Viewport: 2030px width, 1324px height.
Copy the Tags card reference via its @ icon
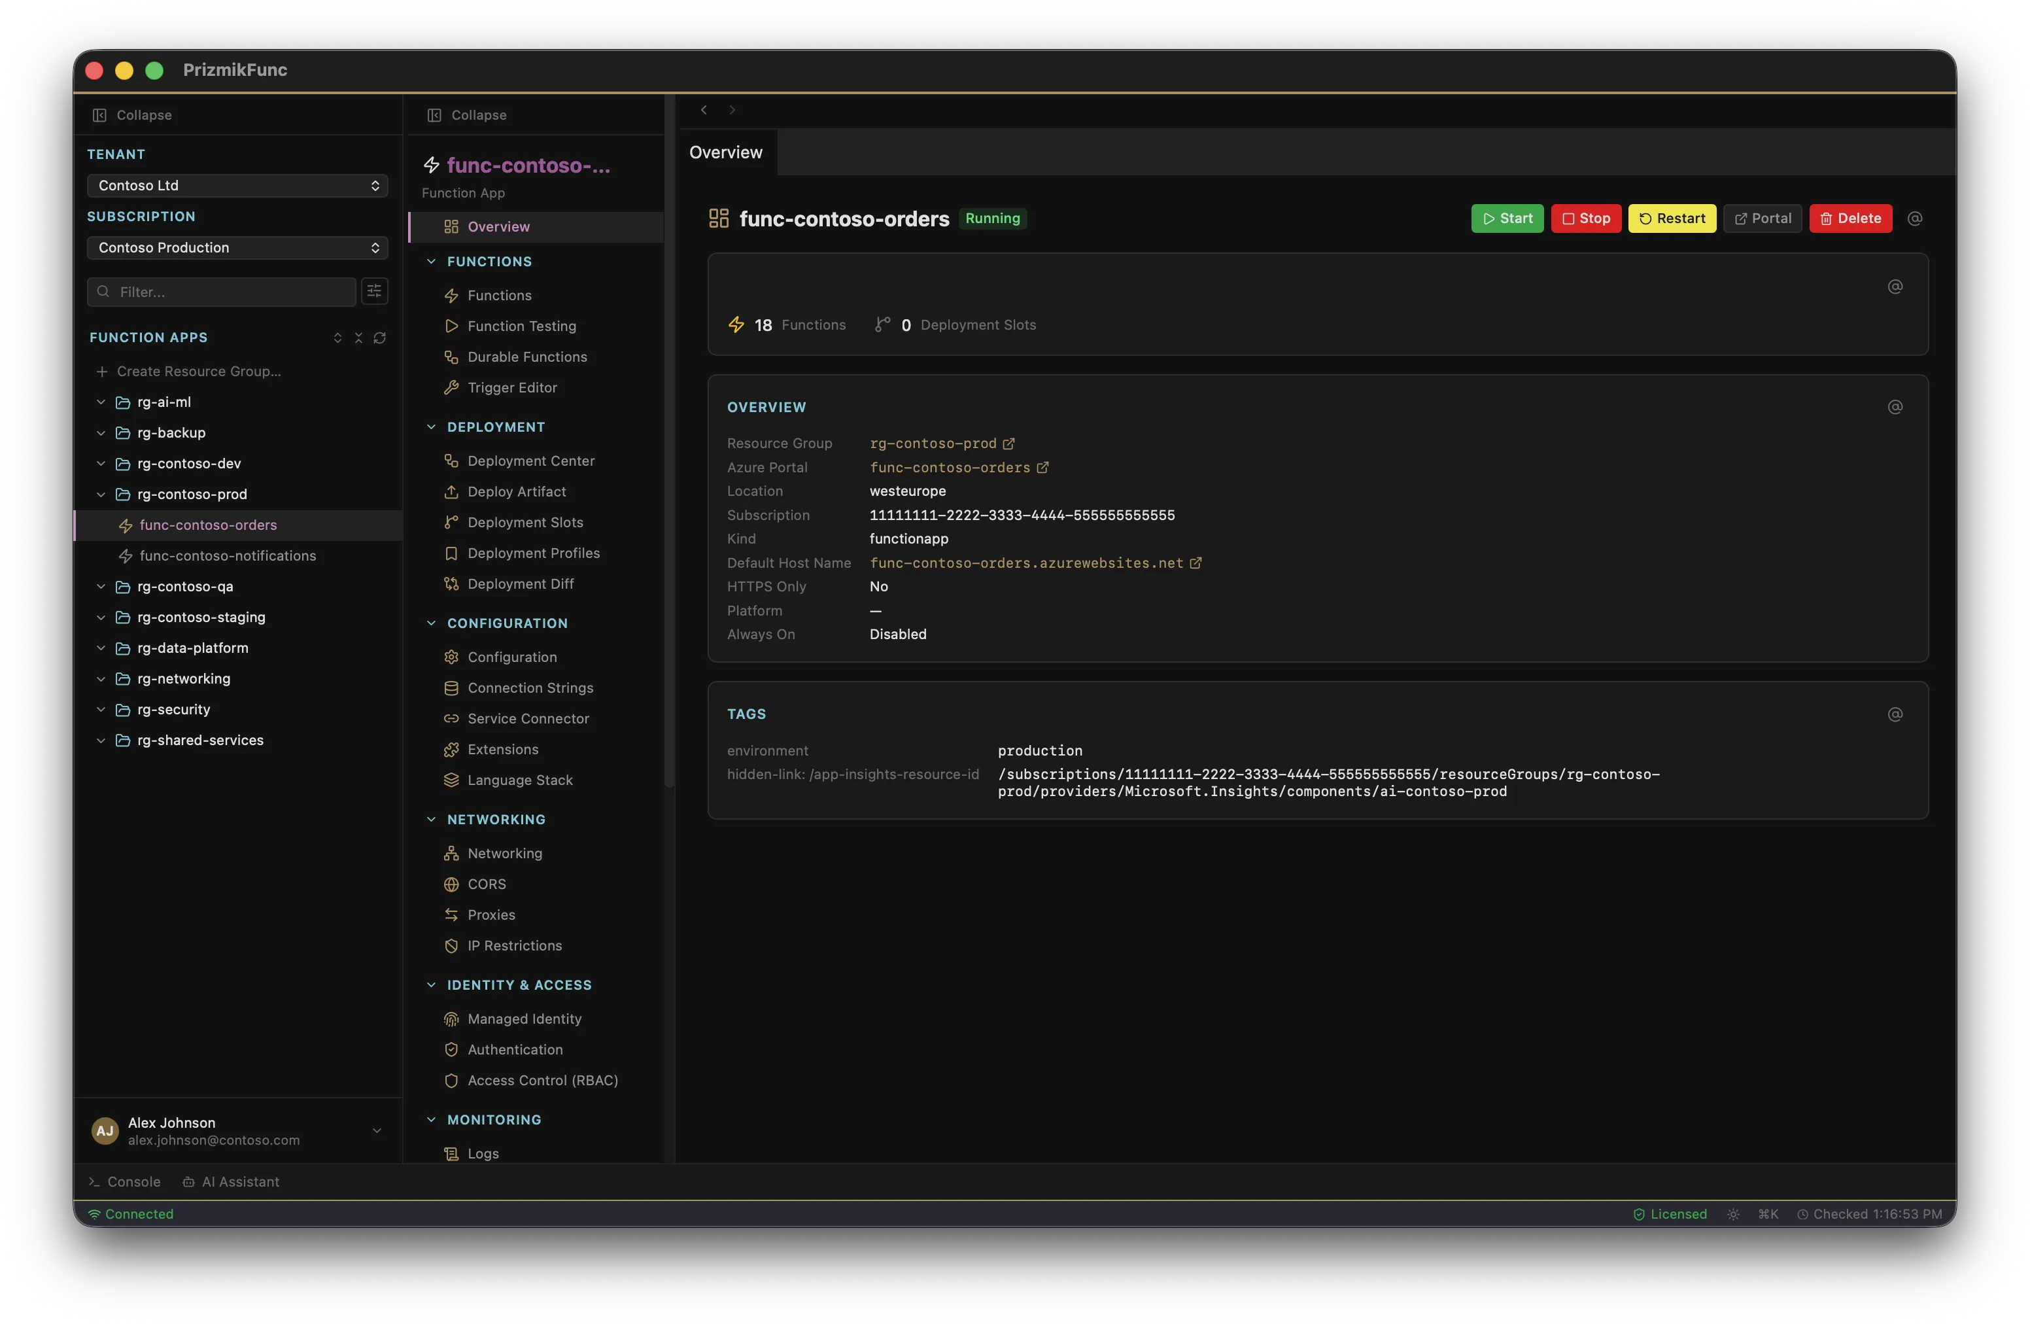pyautogui.click(x=1895, y=714)
